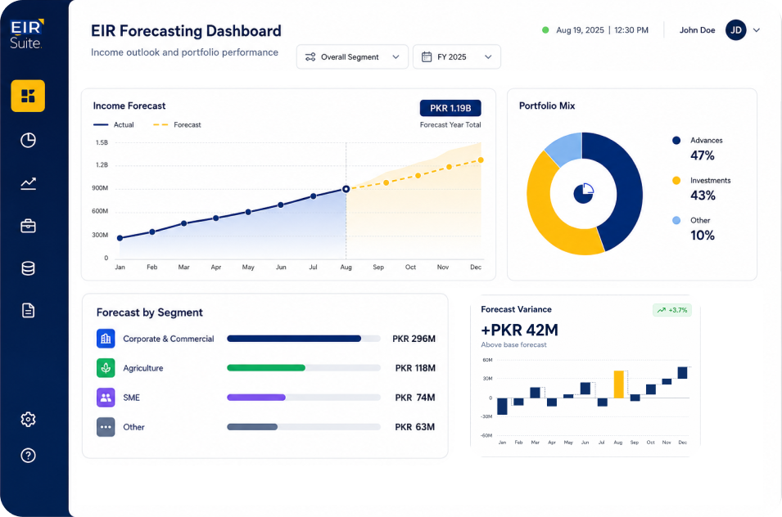Select the Other light-blue legend dot

(676, 220)
